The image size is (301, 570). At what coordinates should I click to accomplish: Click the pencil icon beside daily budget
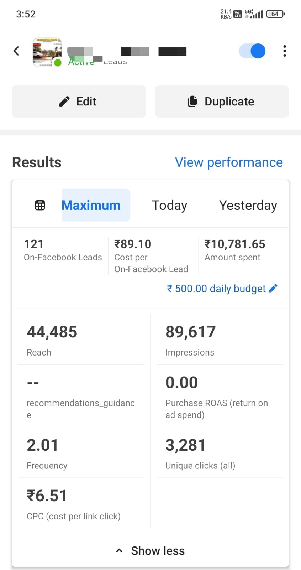coord(273,288)
